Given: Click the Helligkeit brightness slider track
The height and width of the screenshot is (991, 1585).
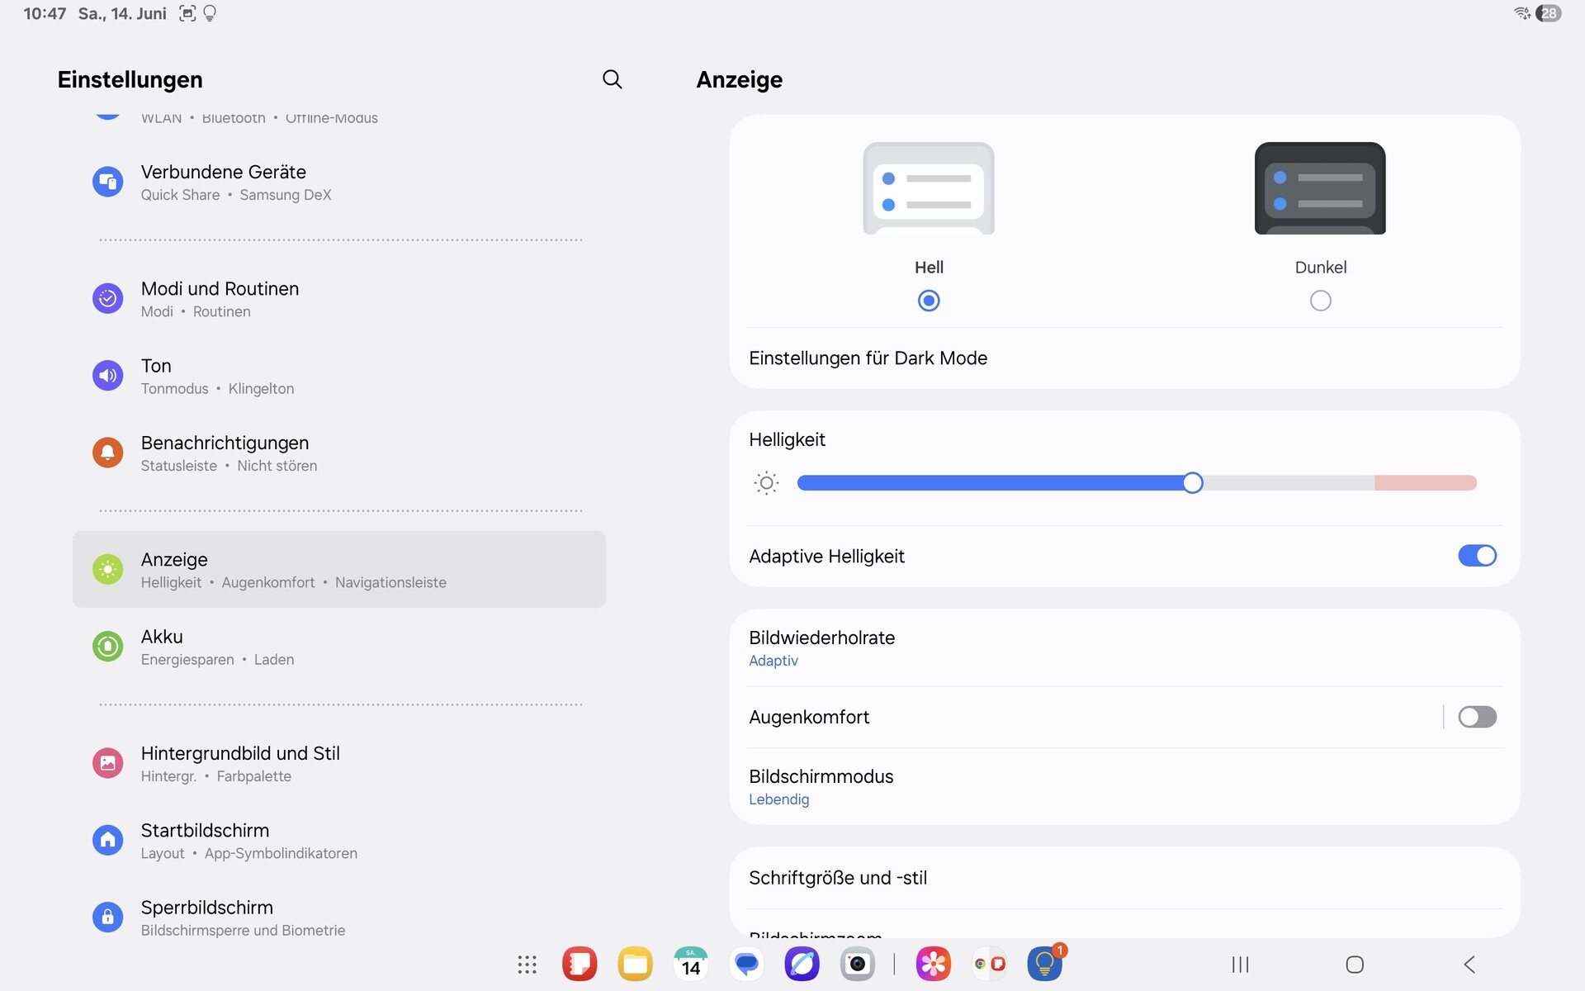Looking at the screenshot, I should pyautogui.click(x=1136, y=483).
